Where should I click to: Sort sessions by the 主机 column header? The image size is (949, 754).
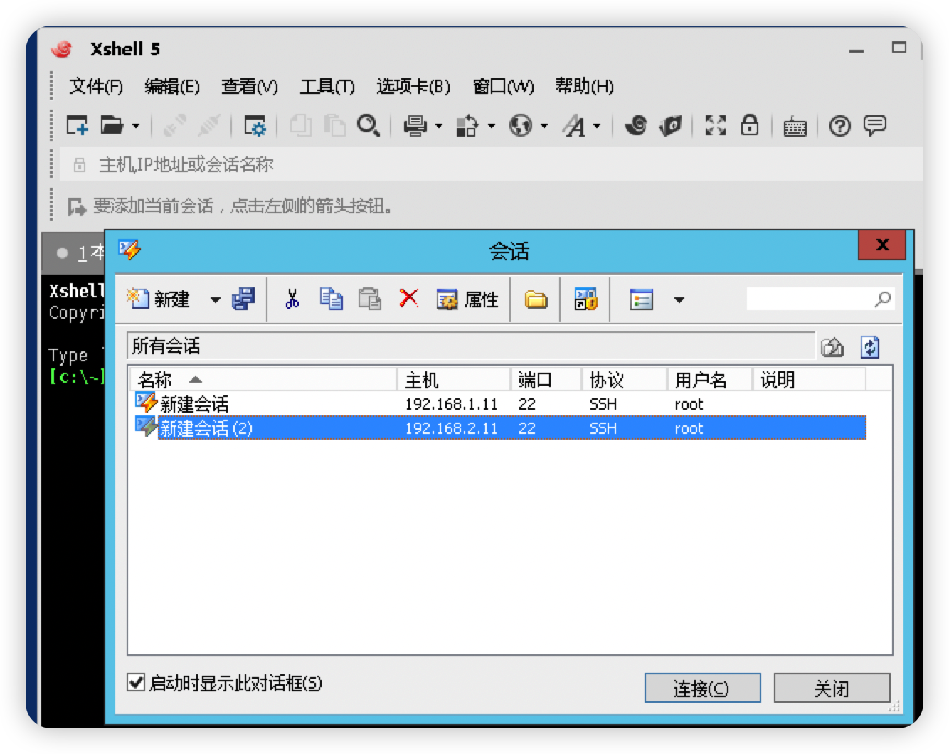(454, 380)
